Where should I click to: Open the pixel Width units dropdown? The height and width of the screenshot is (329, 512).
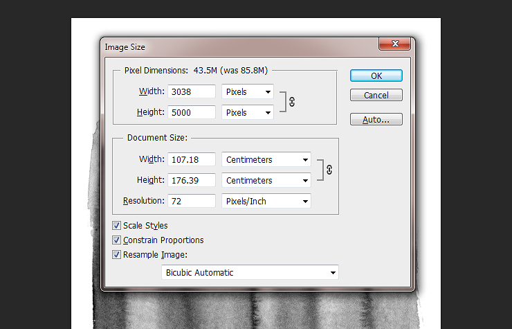pyautogui.click(x=248, y=91)
